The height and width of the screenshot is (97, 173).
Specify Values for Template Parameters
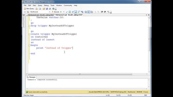[108, 12]
